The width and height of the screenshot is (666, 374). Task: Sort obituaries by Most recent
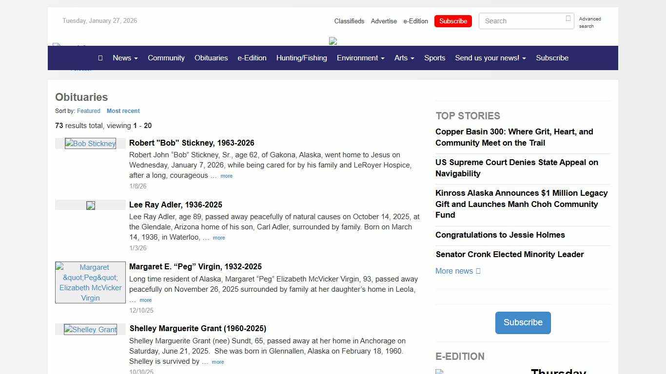click(x=123, y=111)
